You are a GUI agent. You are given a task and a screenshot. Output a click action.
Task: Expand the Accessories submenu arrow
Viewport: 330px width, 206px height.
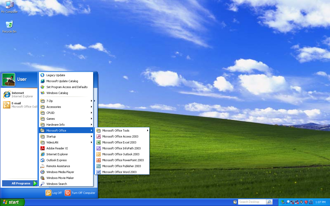pos(92,107)
